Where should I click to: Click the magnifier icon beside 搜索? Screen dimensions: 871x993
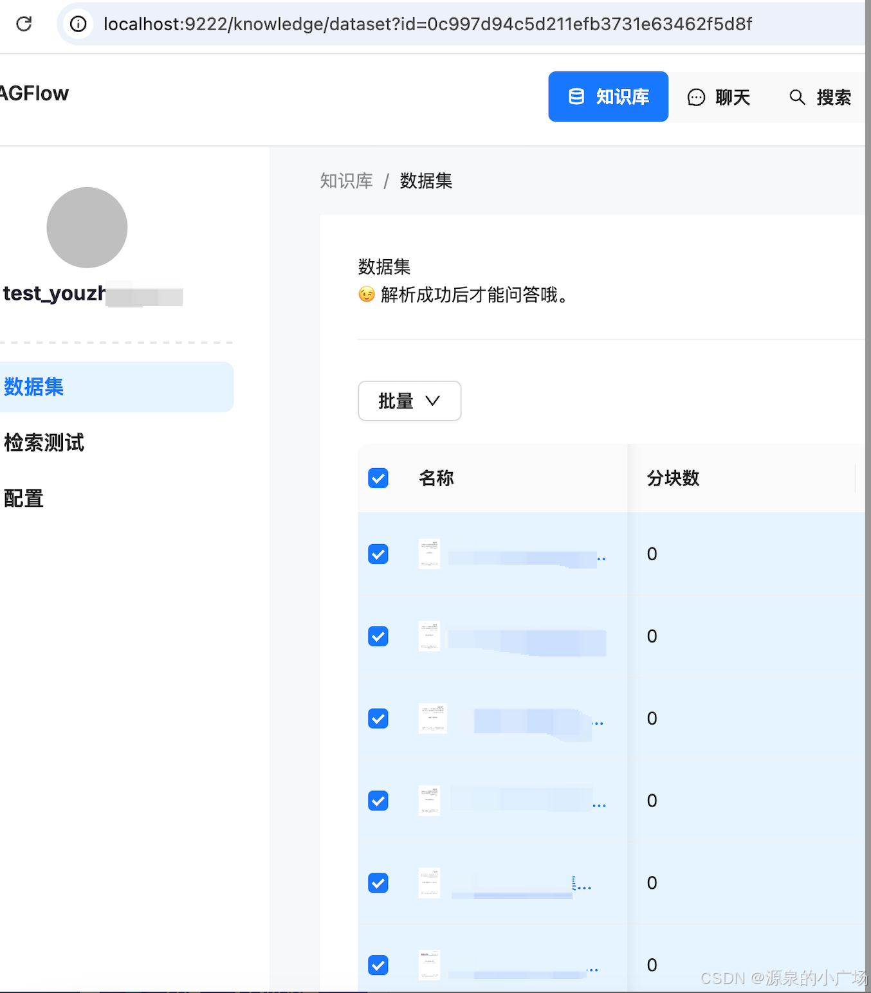tap(797, 97)
